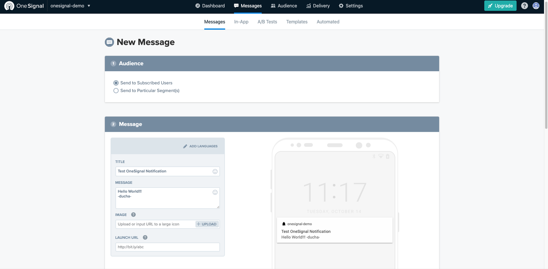Open emoji picker in Message field

click(x=215, y=192)
